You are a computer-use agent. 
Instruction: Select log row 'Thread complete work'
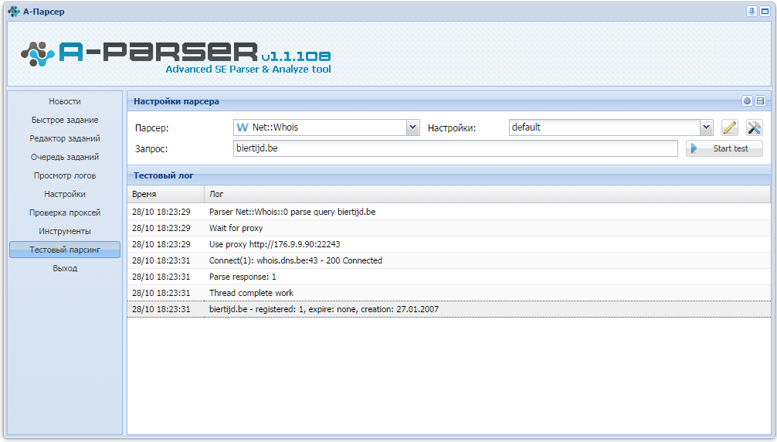(449, 293)
